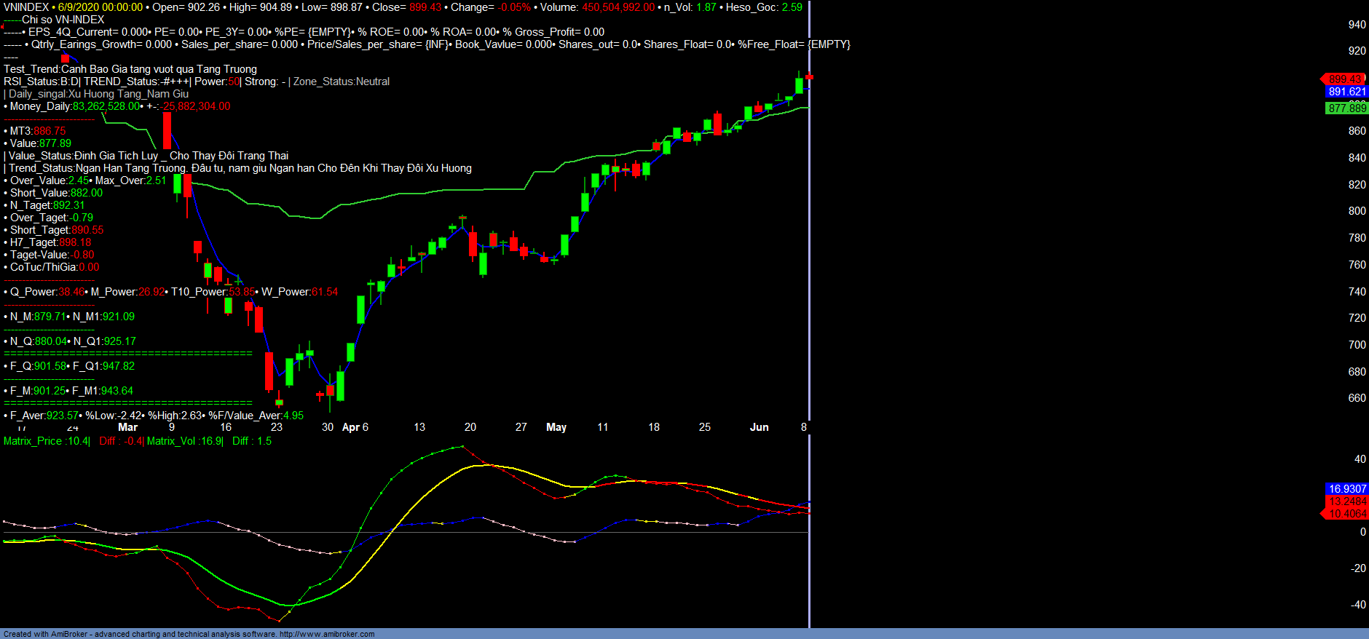Click the Matrix_Vol 16.9 indicator label
Image resolution: width=1369 pixels, height=639 pixels.
coord(185,441)
